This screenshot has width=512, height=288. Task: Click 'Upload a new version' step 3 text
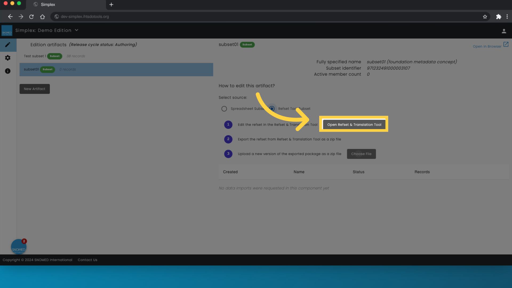(x=290, y=154)
